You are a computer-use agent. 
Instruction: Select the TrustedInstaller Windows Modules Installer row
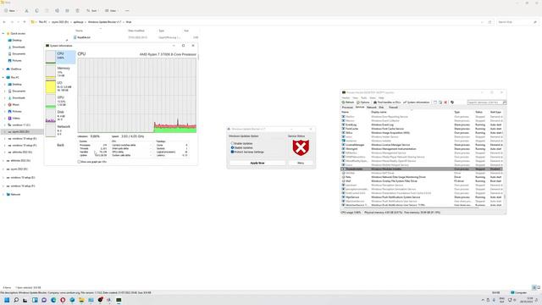click(422, 169)
